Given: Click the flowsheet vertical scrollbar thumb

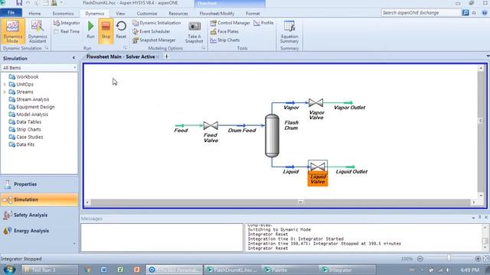Looking at the screenshot, I should (481, 121).
